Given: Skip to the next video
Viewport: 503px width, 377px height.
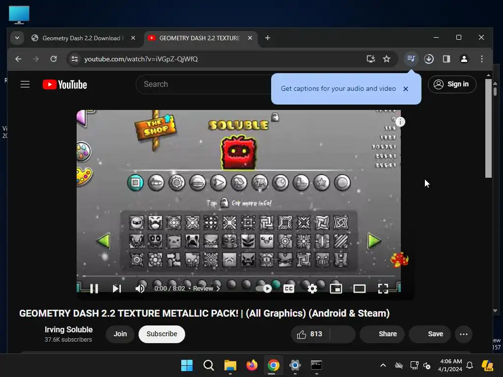Looking at the screenshot, I should pyautogui.click(x=117, y=289).
